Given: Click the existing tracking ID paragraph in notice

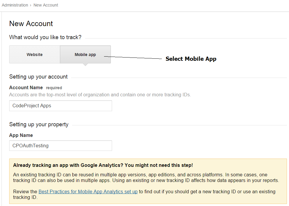Looking at the screenshot, I should pyautogui.click(x=146, y=178).
